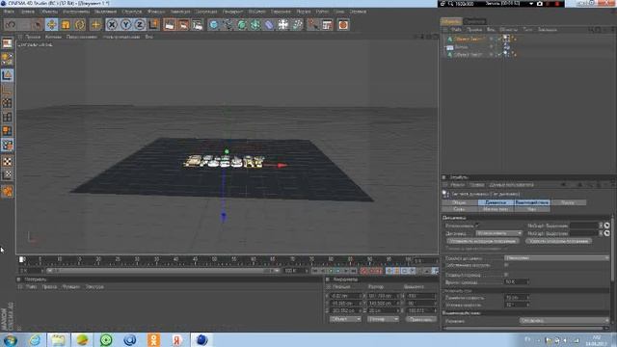Activate the Scale tool icon
The image size is (617, 347).
(x=66, y=25)
